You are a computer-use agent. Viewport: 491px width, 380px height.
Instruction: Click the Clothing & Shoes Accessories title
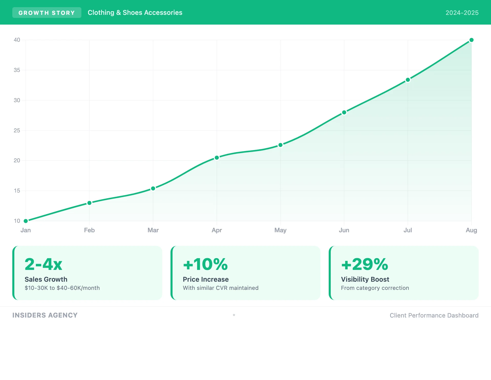tap(135, 13)
